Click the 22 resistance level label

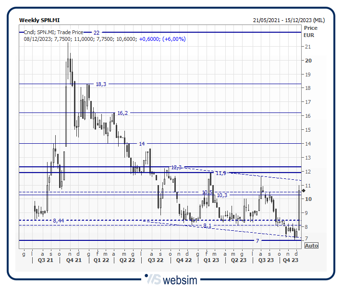tap(97, 32)
